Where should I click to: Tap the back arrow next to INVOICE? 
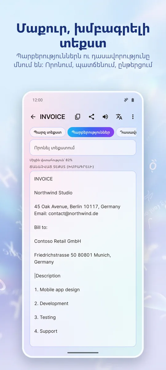[33, 117]
